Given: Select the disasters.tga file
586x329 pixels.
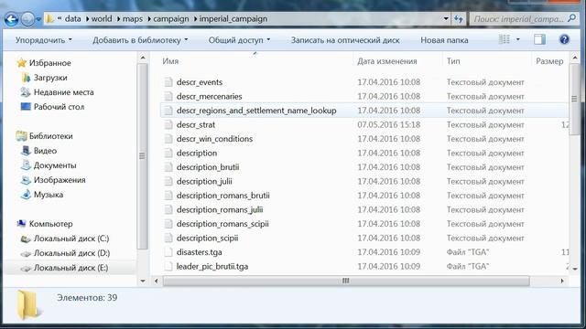Looking at the screenshot, I should coord(200,252).
